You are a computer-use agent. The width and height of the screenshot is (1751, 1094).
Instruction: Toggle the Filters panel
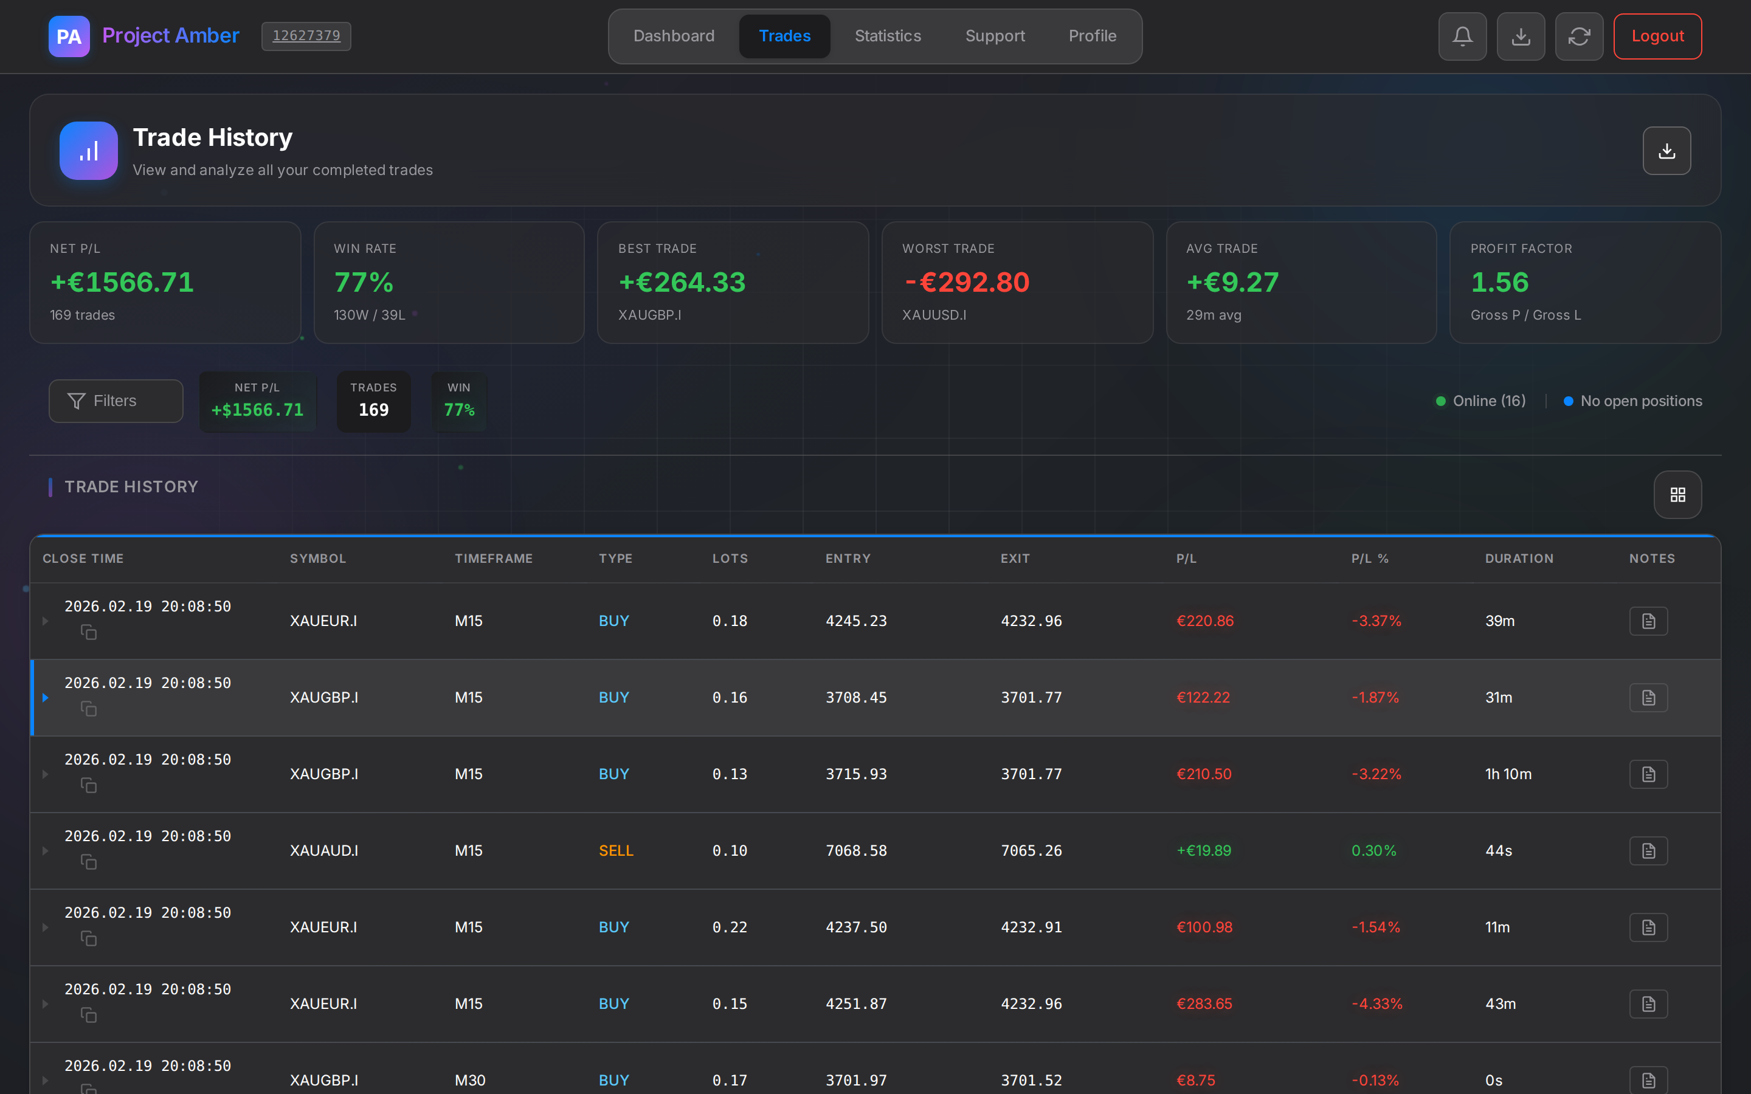(116, 400)
